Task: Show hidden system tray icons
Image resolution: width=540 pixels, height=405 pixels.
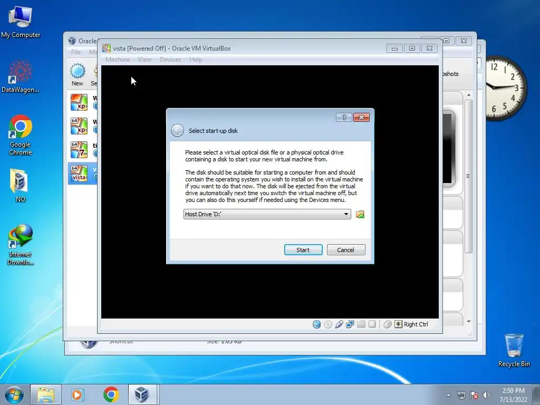Action: 448,395
